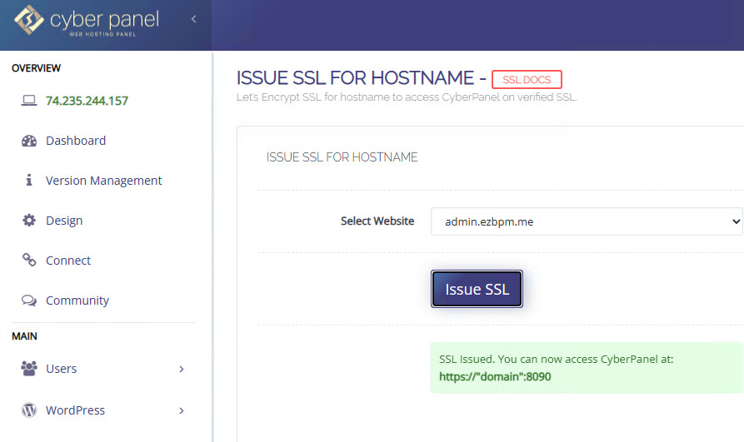Screen dimensions: 744x442
Task: Open the SSL DOCS link
Action: click(527, 80)
